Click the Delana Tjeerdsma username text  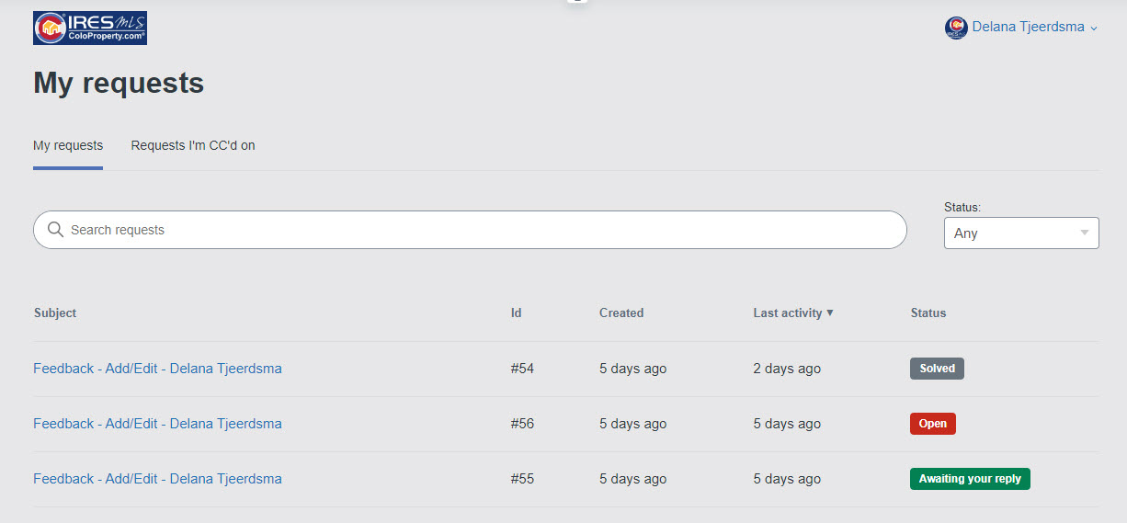(x=1028, y=28)
